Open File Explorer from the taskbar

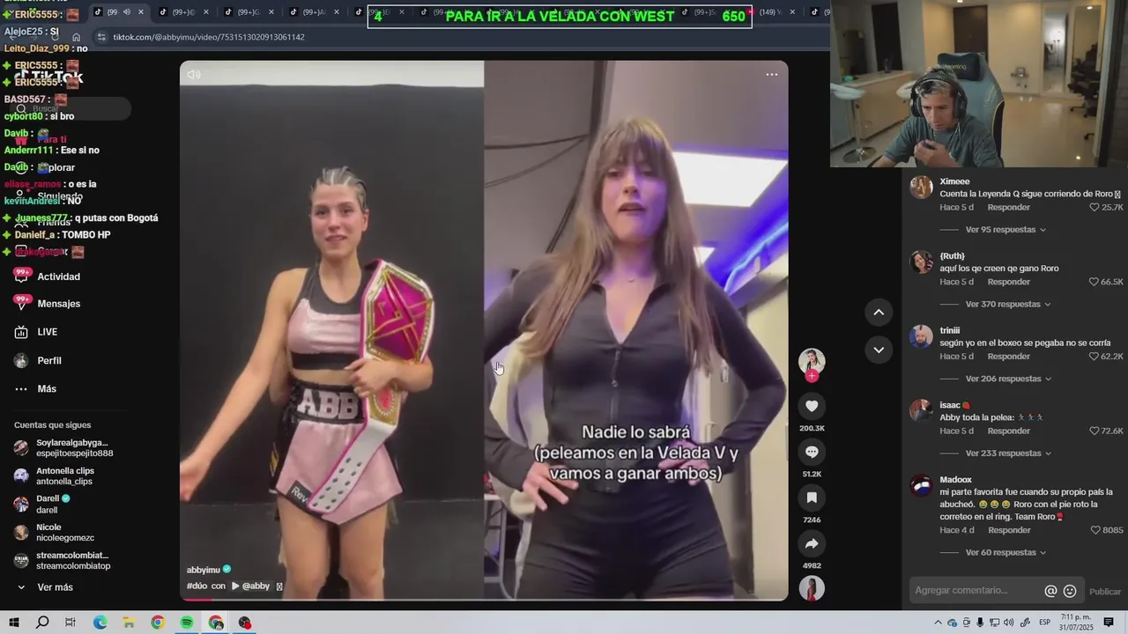(129, 623)
